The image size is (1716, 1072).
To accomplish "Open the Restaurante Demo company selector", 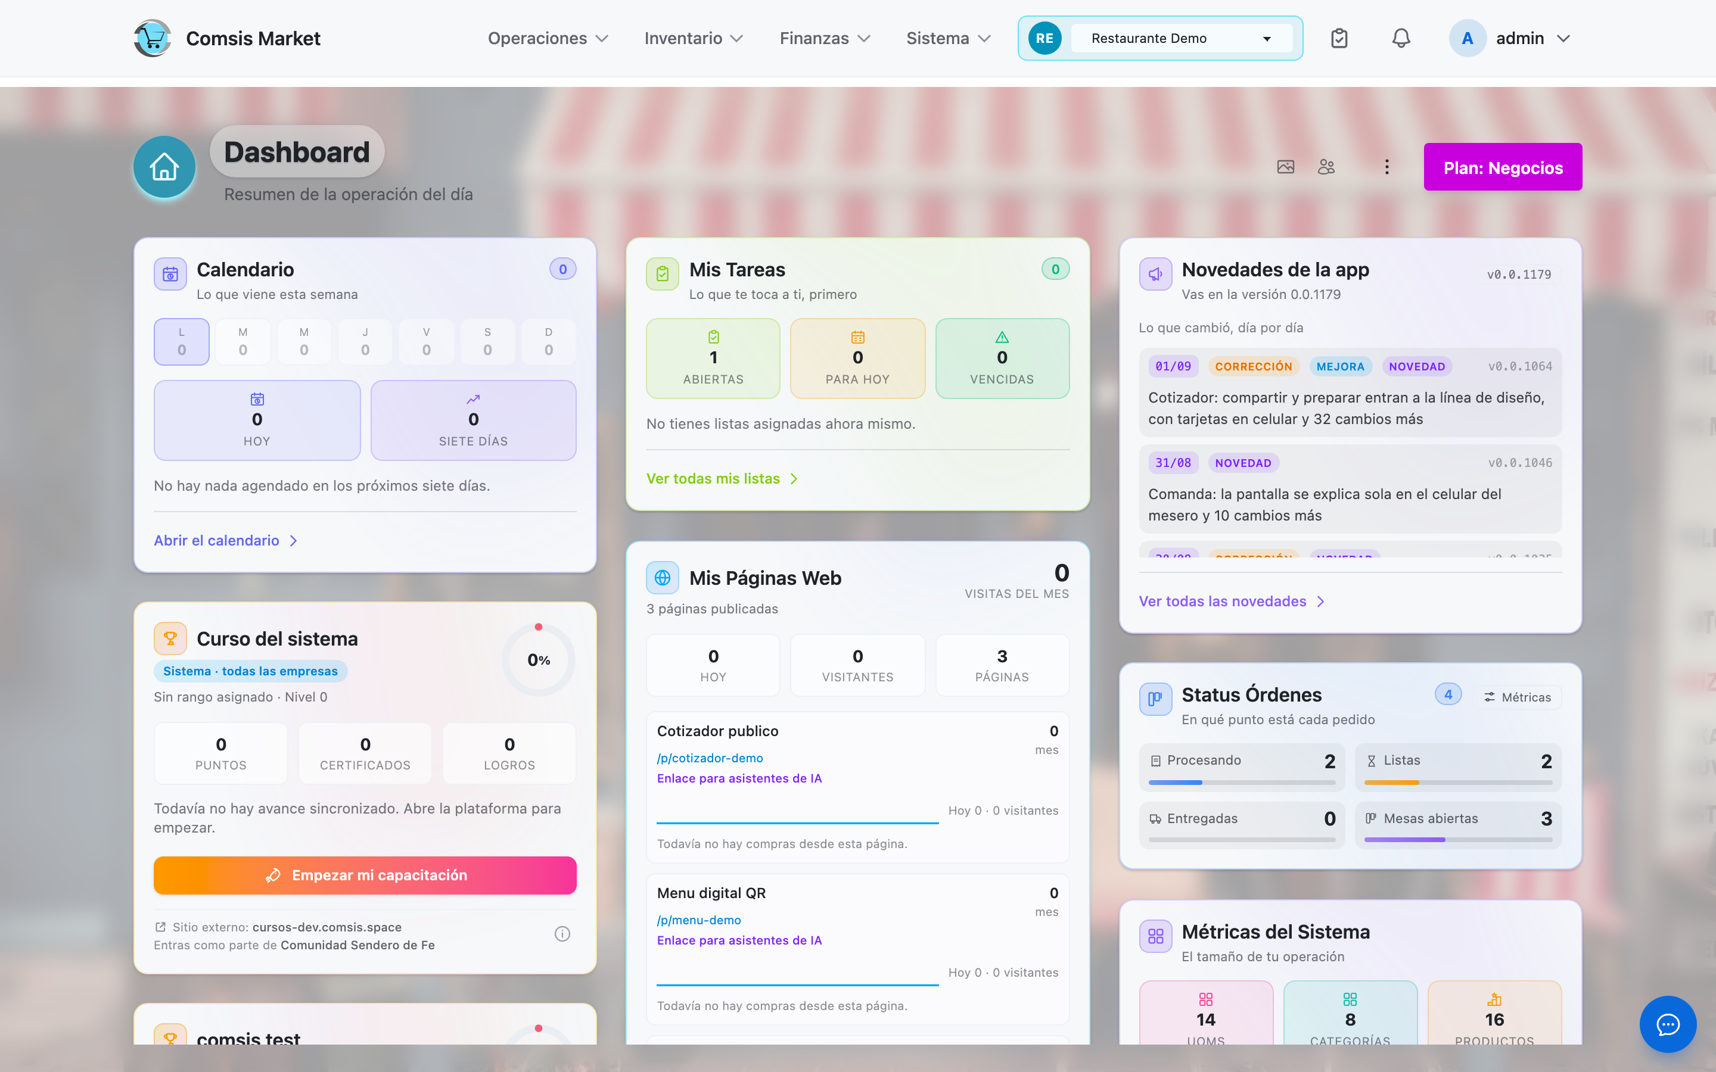I will pyautogui.click(x=1182, y=38).
